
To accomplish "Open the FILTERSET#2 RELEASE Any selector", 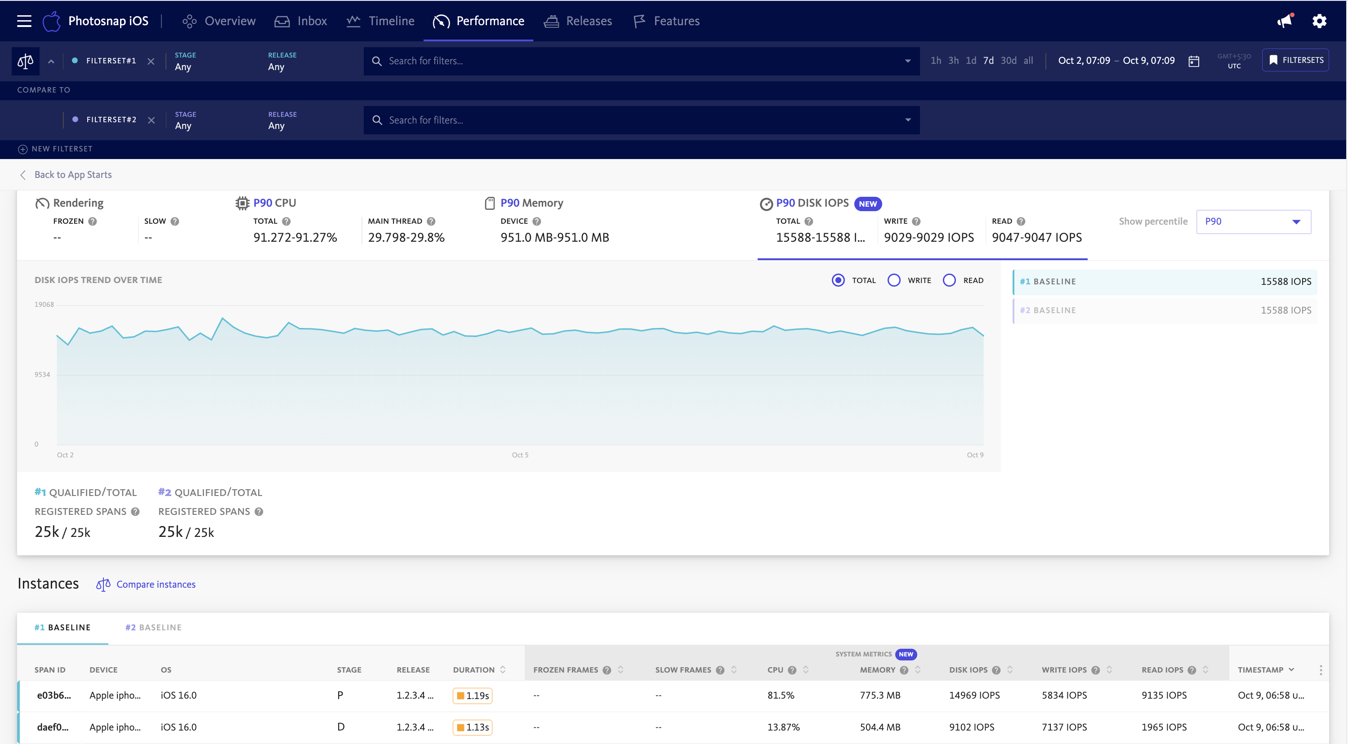I will 282,120.
